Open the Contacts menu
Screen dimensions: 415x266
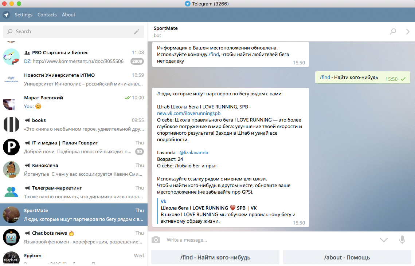pyautogui.click(x=47, y=15)
